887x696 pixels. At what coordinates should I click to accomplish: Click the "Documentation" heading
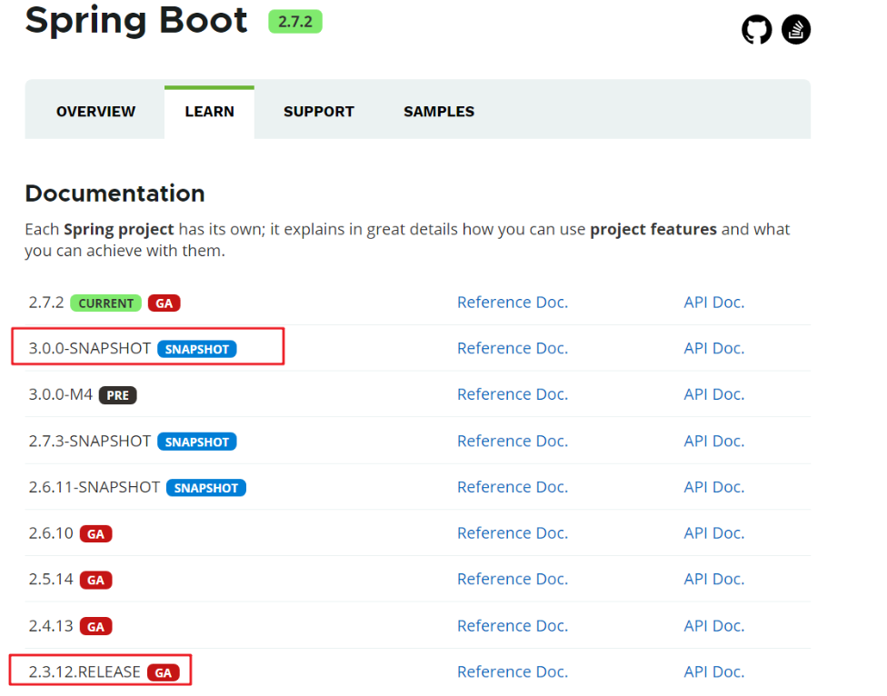[x=115, y=194]
